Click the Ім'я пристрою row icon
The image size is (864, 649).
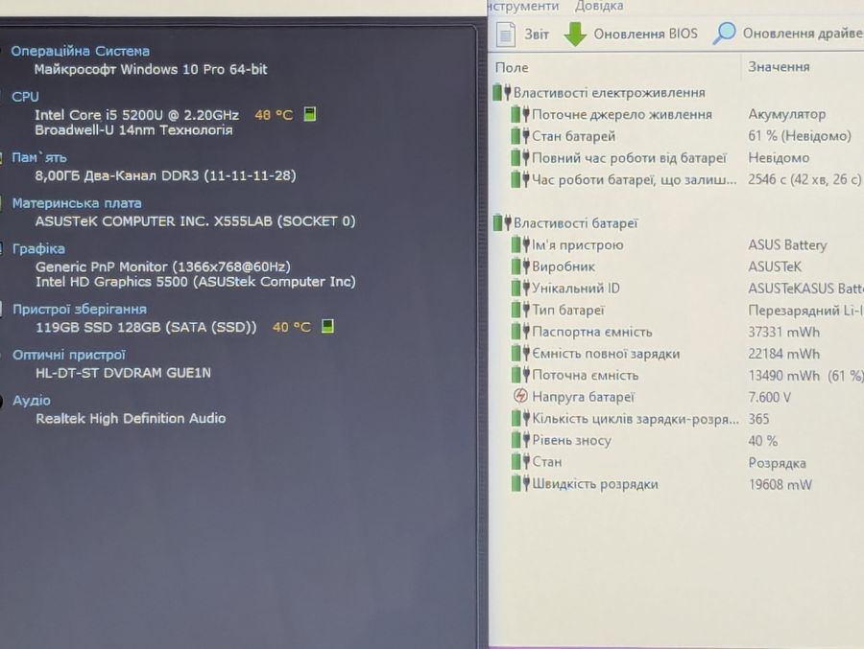(x=520, y=245)
